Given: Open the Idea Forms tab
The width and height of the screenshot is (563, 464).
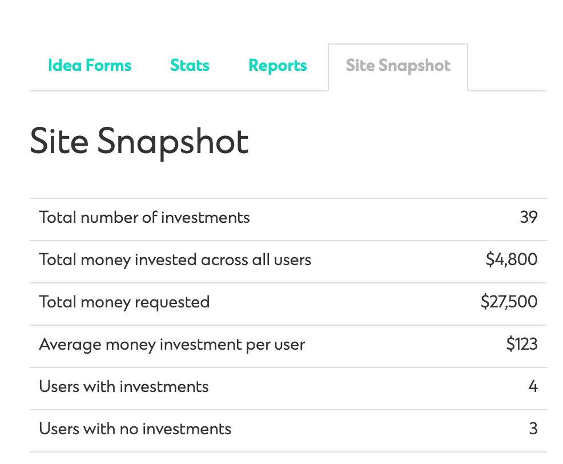Looking at the screenshot, I should [x=90, y=65].
